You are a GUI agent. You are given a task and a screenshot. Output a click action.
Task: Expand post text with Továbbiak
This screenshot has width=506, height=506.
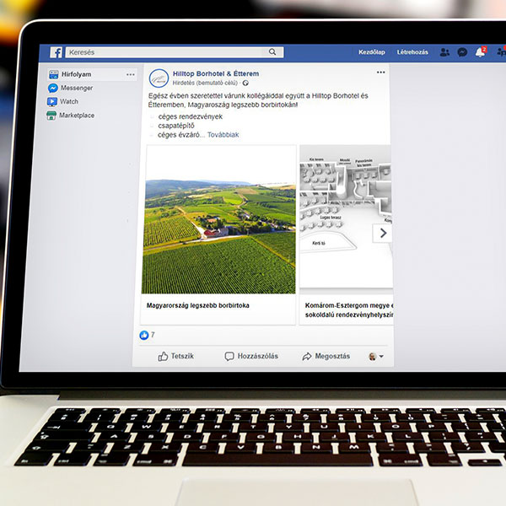[x=223, y=135]
